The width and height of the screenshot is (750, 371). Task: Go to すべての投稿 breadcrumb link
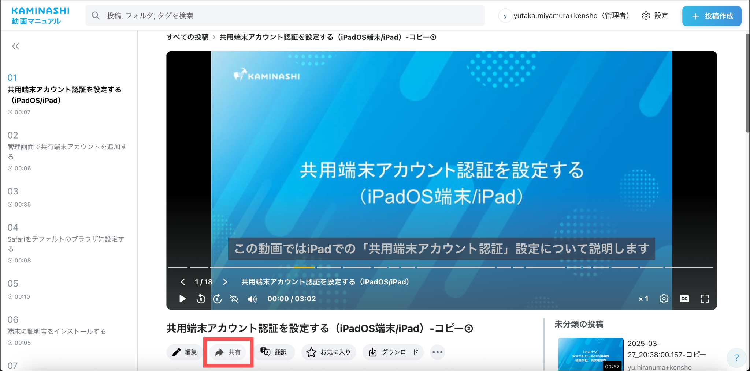pos(187,37)
